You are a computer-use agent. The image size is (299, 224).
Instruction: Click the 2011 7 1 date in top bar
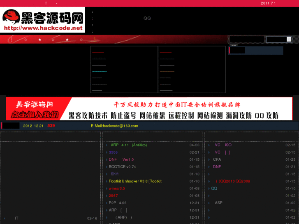(x=268, y=3)
